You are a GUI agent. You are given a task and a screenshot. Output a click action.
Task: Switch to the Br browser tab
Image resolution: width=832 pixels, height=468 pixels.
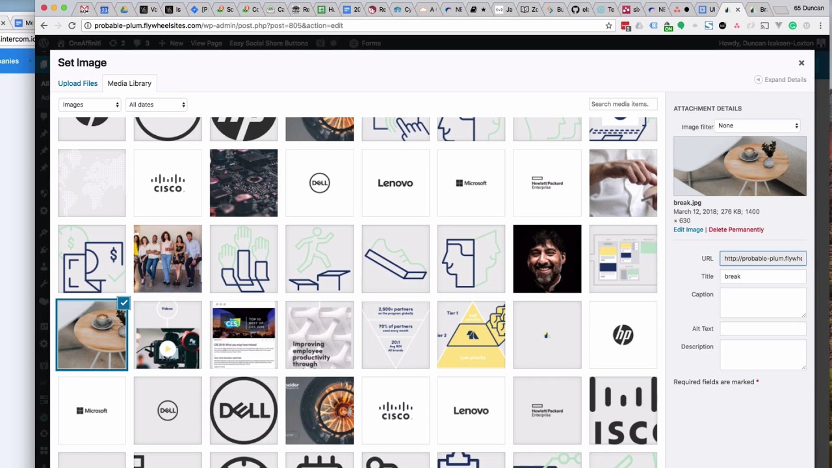pos(759,10)
